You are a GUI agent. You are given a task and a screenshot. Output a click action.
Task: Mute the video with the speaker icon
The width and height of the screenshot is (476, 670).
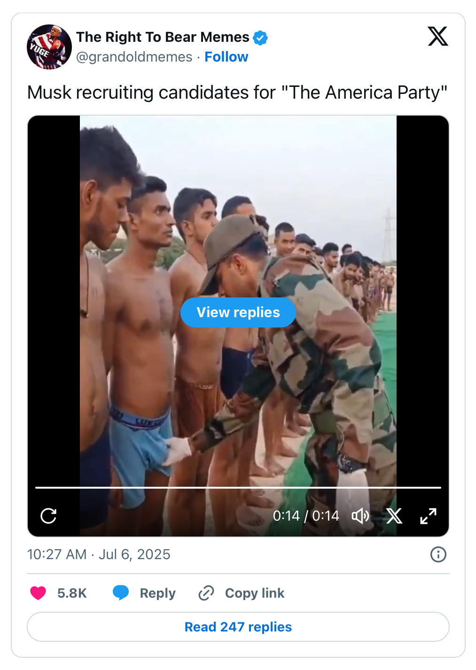point(360,516)
